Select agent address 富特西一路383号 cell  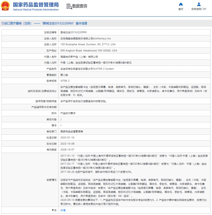point(134,63)
